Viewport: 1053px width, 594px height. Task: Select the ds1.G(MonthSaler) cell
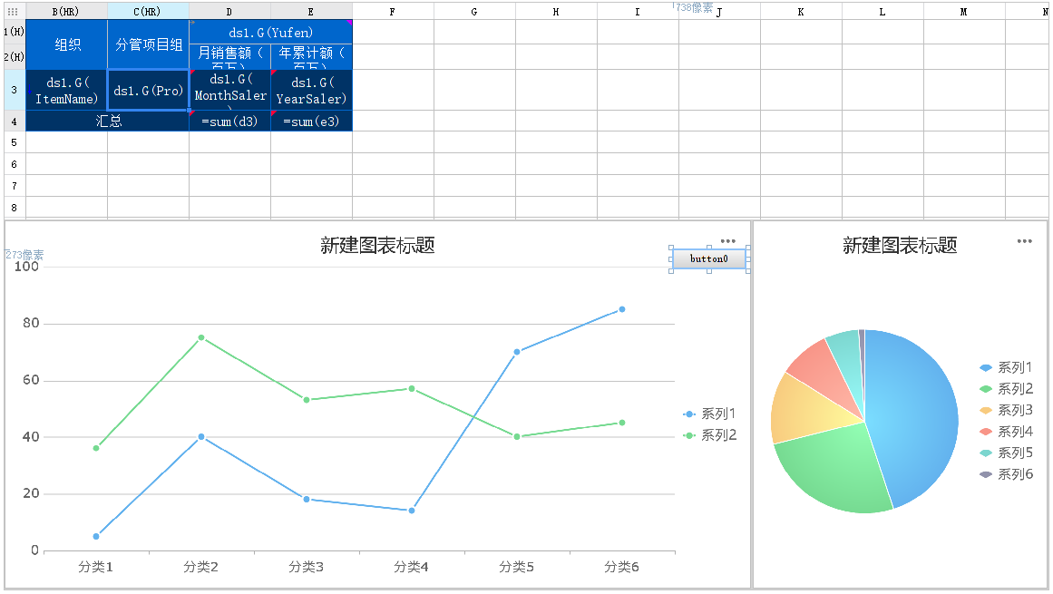pos(229,90)
